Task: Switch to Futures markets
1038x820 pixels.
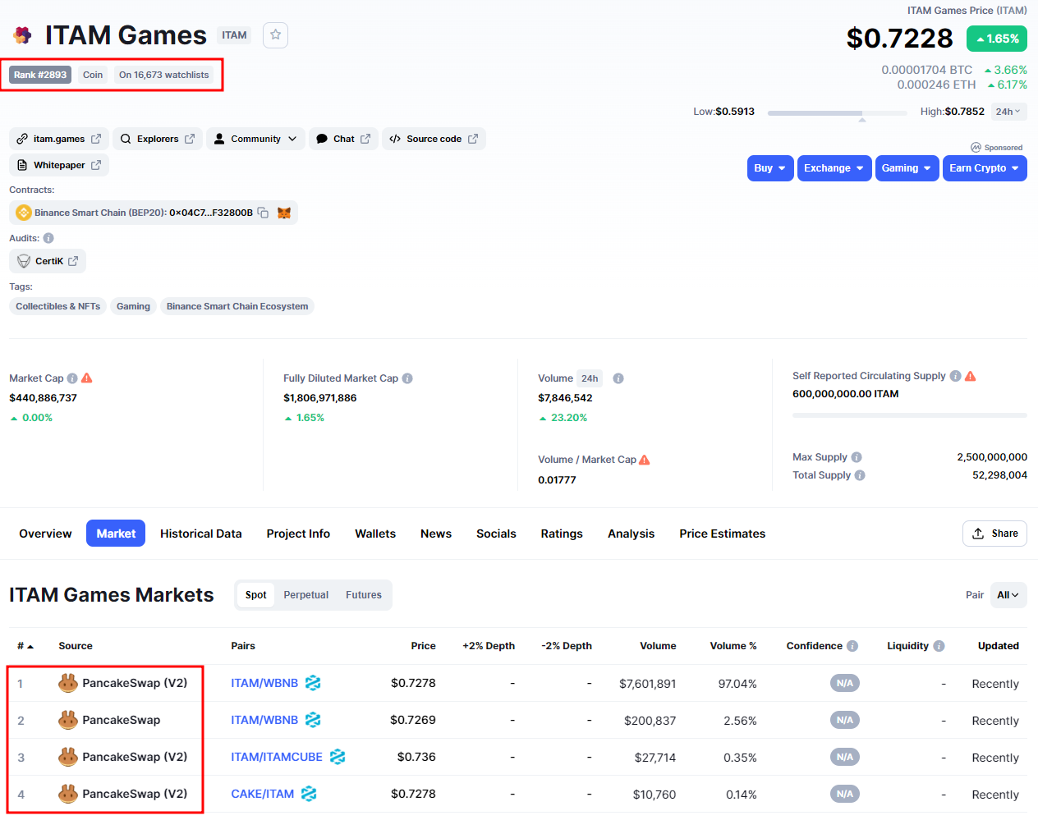Action: [x=364, y=595]
